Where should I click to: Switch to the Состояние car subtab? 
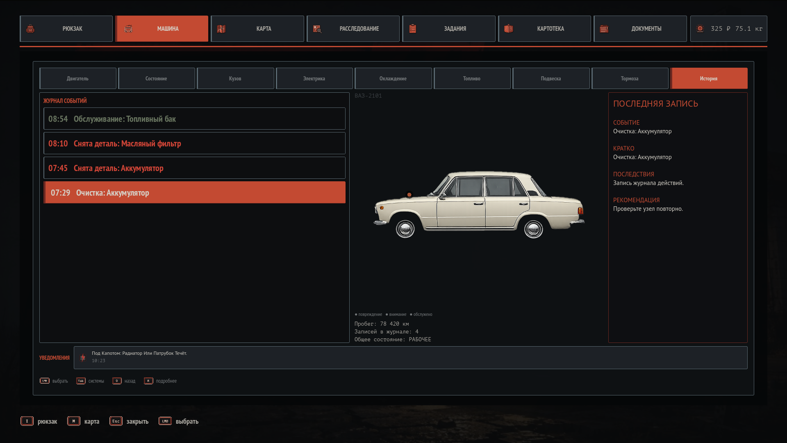click(x=157, y=78)
